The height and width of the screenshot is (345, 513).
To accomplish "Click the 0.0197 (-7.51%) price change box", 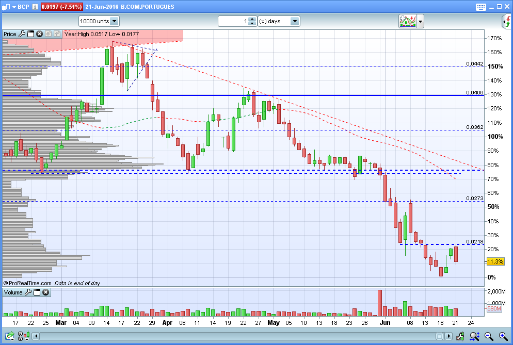I will (x=61, y=7).
